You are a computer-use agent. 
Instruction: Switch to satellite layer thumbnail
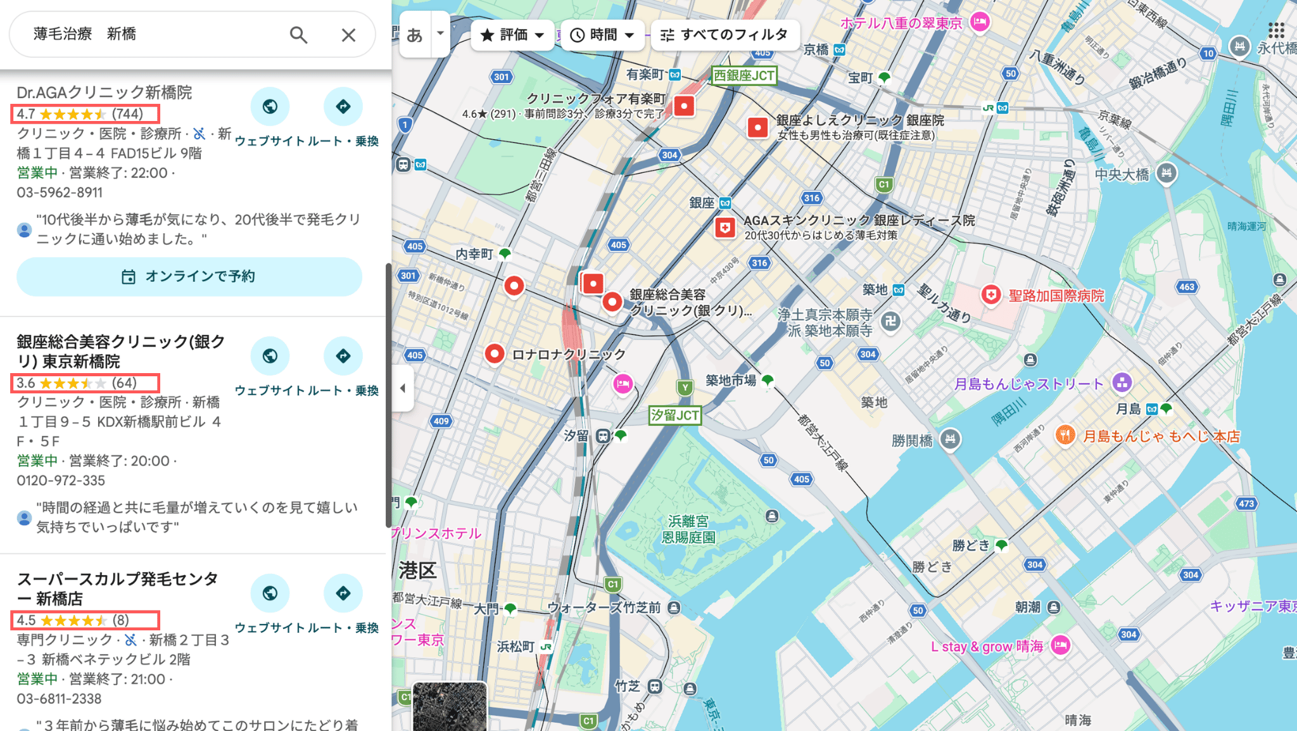450,706
